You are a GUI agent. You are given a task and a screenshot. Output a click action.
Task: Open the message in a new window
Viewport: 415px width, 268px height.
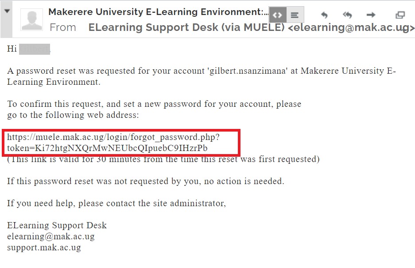tap(400, 15)
